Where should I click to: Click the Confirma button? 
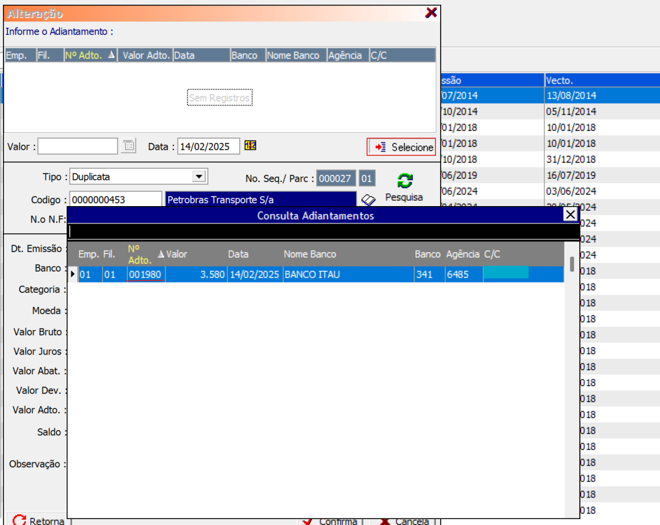[x=330, y=521]
